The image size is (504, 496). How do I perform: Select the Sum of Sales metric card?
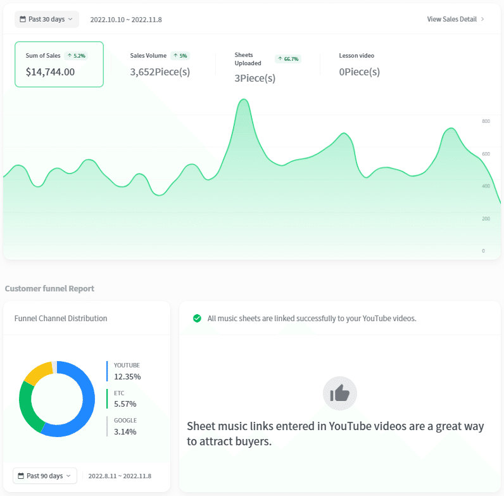point(59,65)
